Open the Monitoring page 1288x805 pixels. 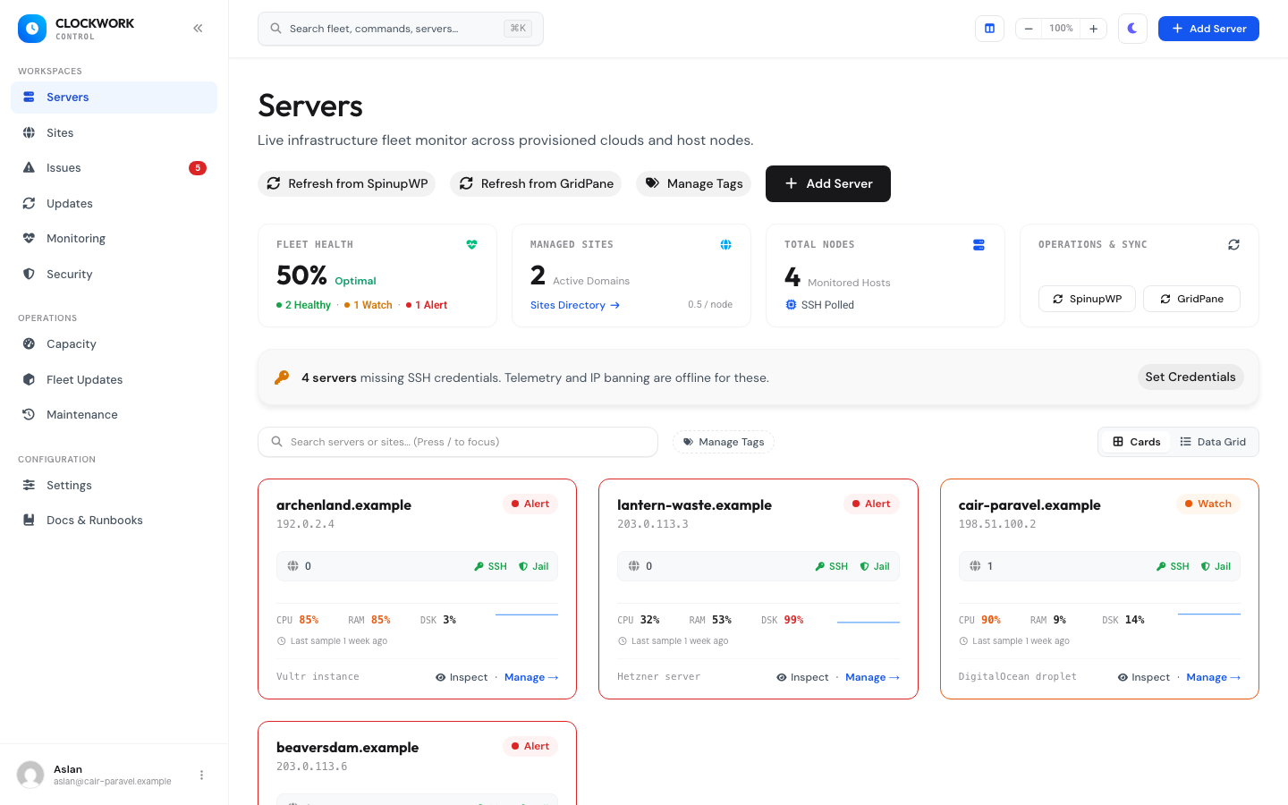(x=114, y=239)
